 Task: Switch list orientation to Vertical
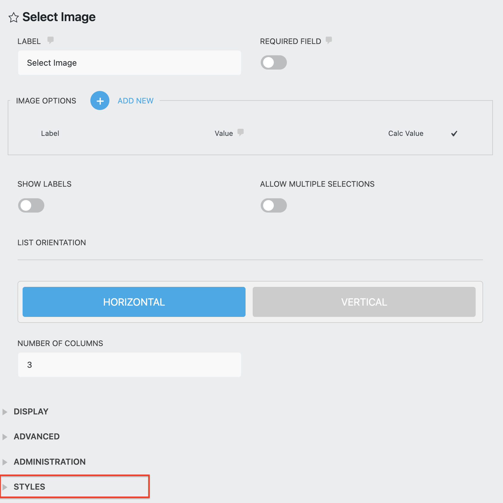pyautogui.click(x=364, y=302)
